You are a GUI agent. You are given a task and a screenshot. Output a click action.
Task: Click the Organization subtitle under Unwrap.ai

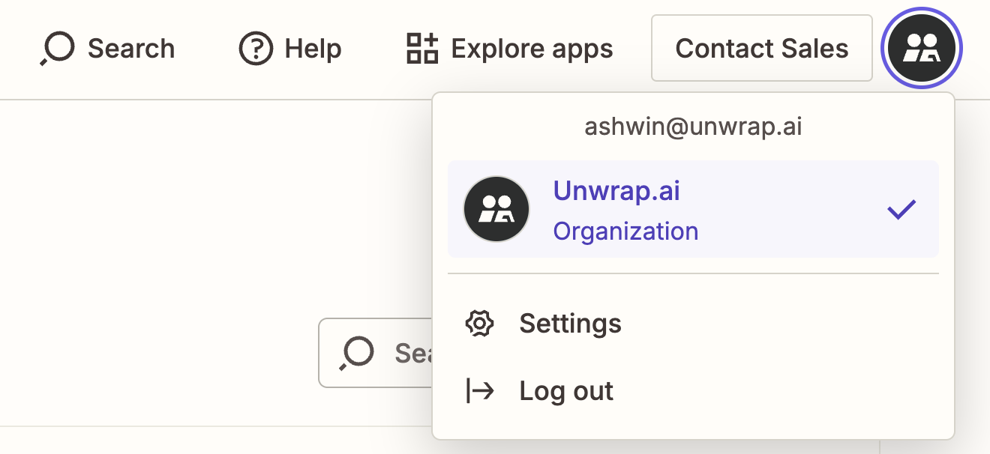(625, 231)
